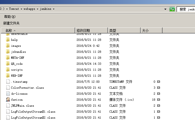
Task: Open the address bar history dropdown
Action: click(165, 9)
